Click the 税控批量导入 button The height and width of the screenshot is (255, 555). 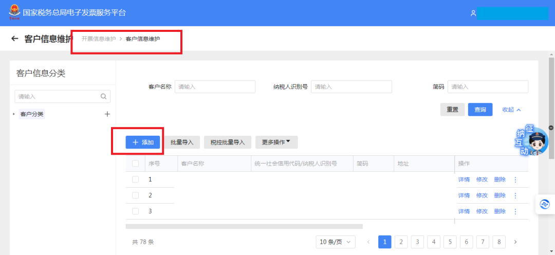(228, 142)
